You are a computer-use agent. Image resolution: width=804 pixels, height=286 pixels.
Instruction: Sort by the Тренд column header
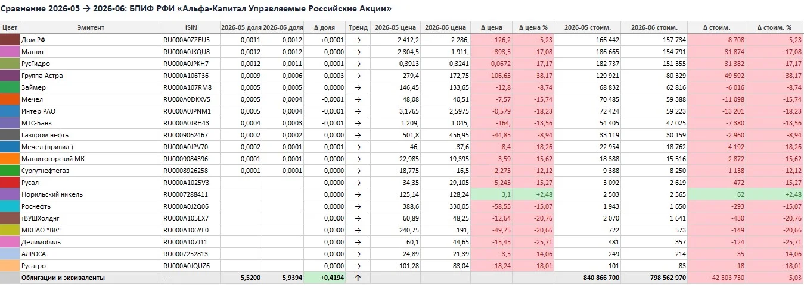coord(358,27)
